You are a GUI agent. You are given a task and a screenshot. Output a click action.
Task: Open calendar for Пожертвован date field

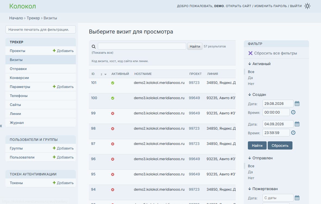pyautogui.click(x=297, y=198)
